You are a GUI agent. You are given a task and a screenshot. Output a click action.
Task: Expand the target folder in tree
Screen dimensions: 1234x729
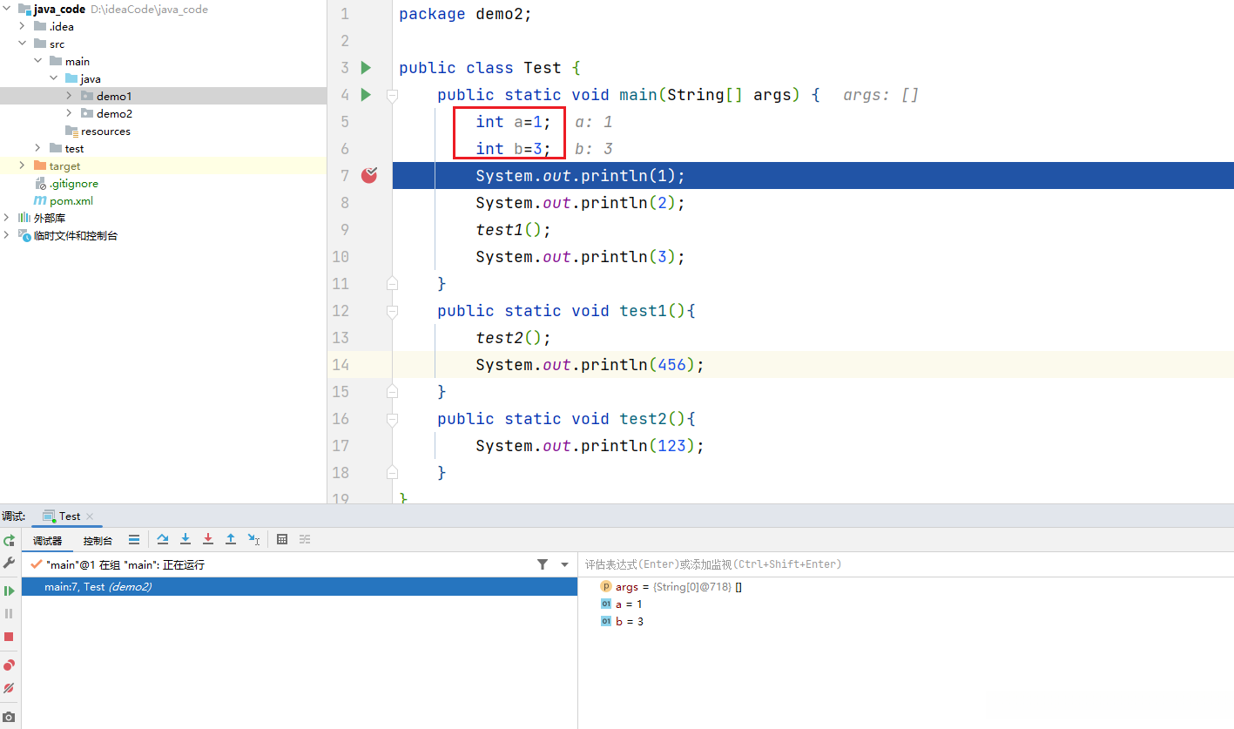pos(22,165)
